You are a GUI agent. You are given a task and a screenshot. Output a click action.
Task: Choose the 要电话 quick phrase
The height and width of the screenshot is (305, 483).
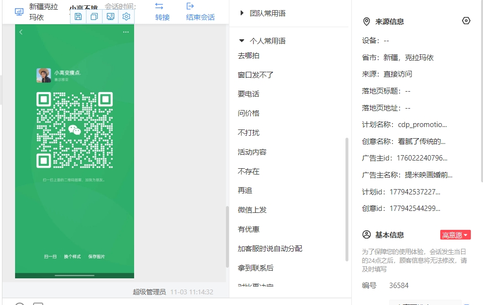coord(249,94)
